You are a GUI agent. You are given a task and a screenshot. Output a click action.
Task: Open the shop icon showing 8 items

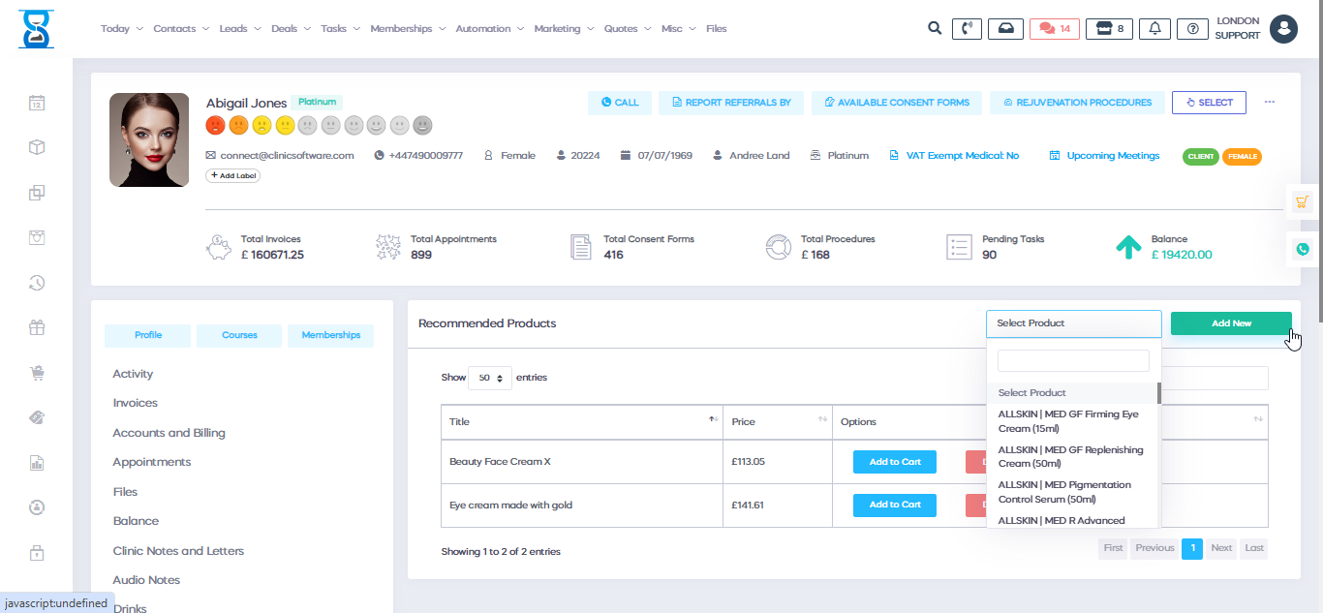click(x=1108, y=28)
